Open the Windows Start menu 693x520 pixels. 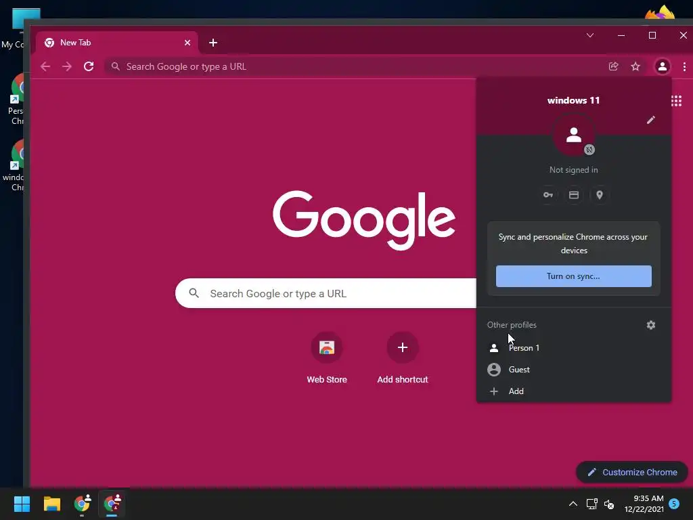tap(22, 504)
